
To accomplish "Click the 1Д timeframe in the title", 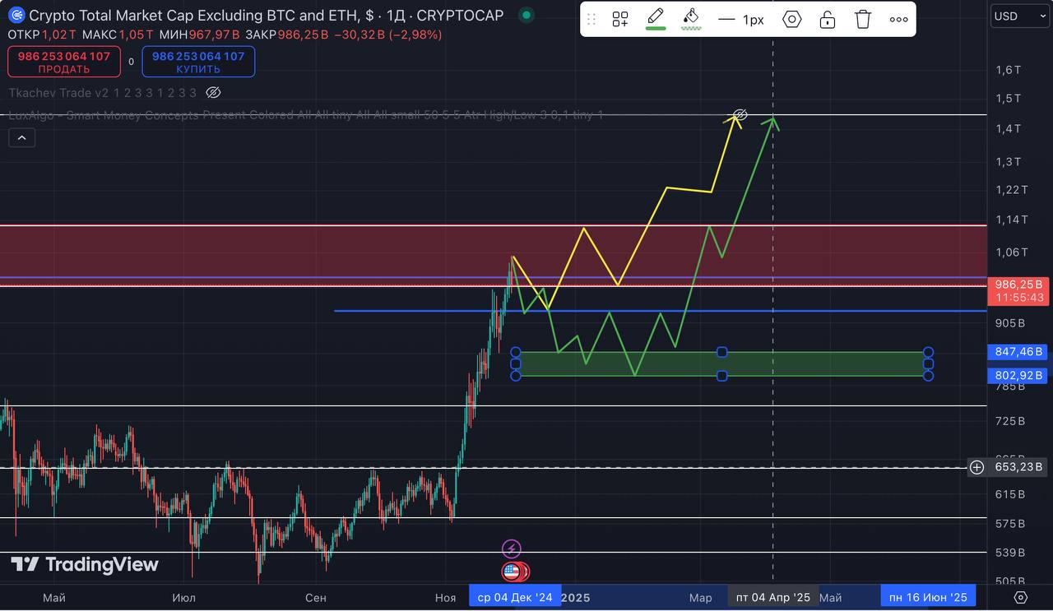I will pyautogui.click(x=398, y=16).
